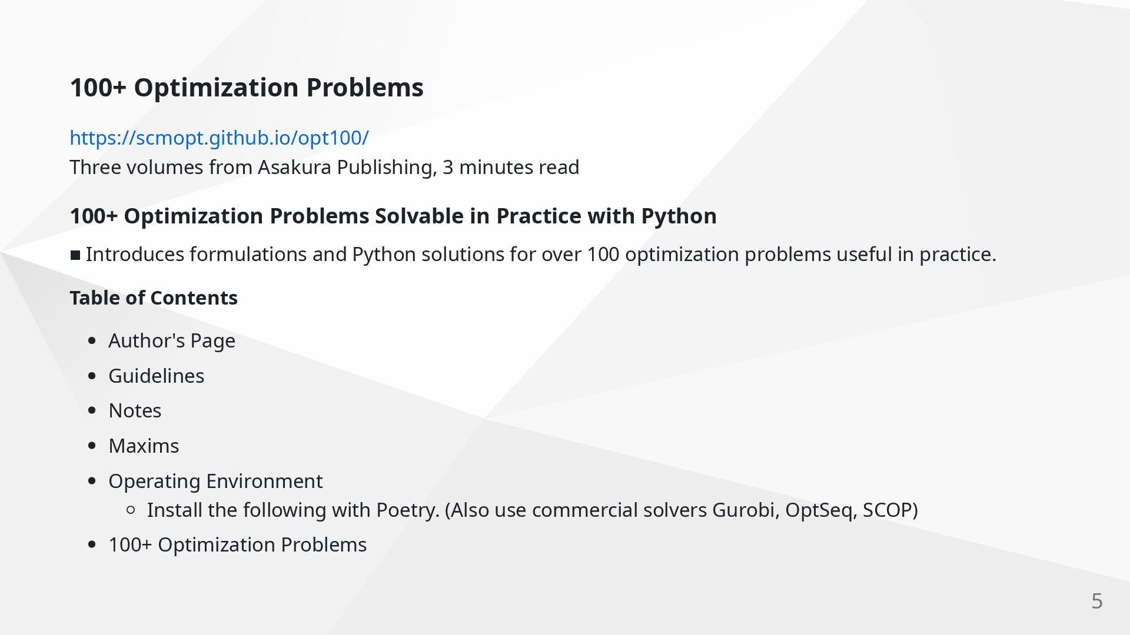Image resolution: width=1130 pixels, height=635 pixels.
Task: Click the slide title 100+ Optimization Problems
Action: click(247, 88)
